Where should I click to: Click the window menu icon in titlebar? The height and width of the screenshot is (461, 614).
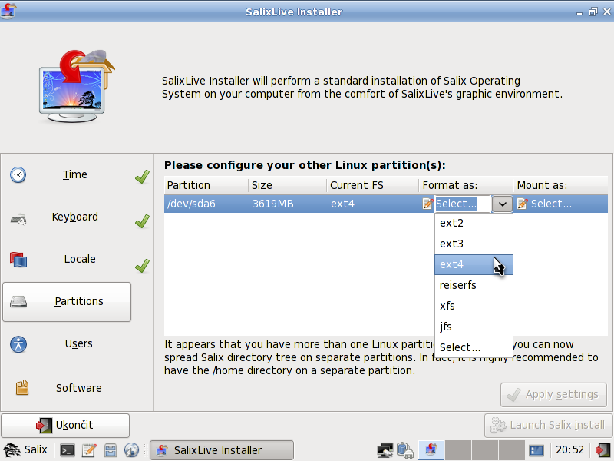click(8, 11)
